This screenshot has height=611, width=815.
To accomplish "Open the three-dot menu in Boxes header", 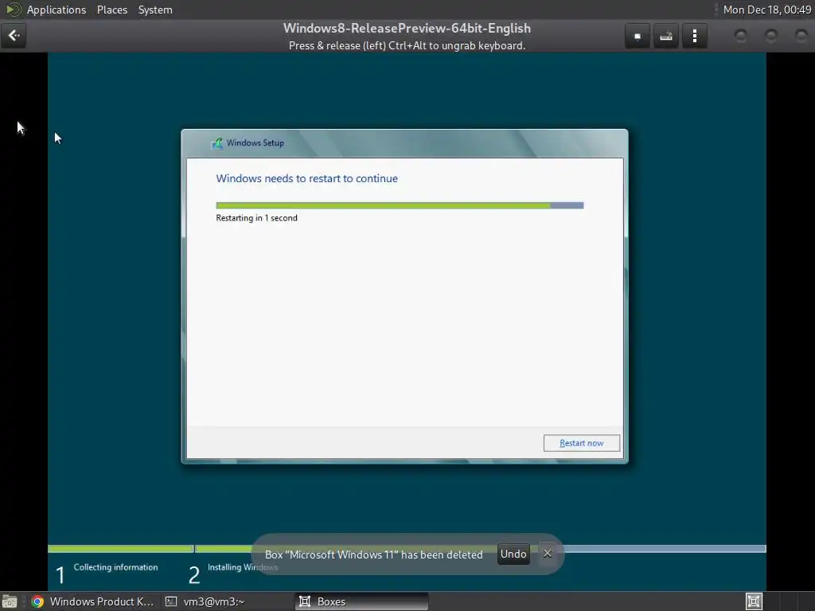I will 694,36.
